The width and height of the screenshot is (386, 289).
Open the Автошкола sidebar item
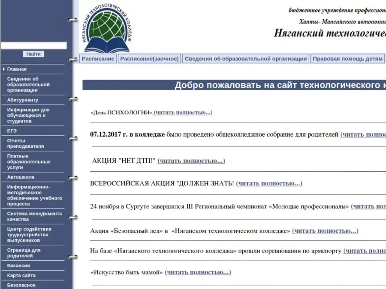click(x=21, y=177)
